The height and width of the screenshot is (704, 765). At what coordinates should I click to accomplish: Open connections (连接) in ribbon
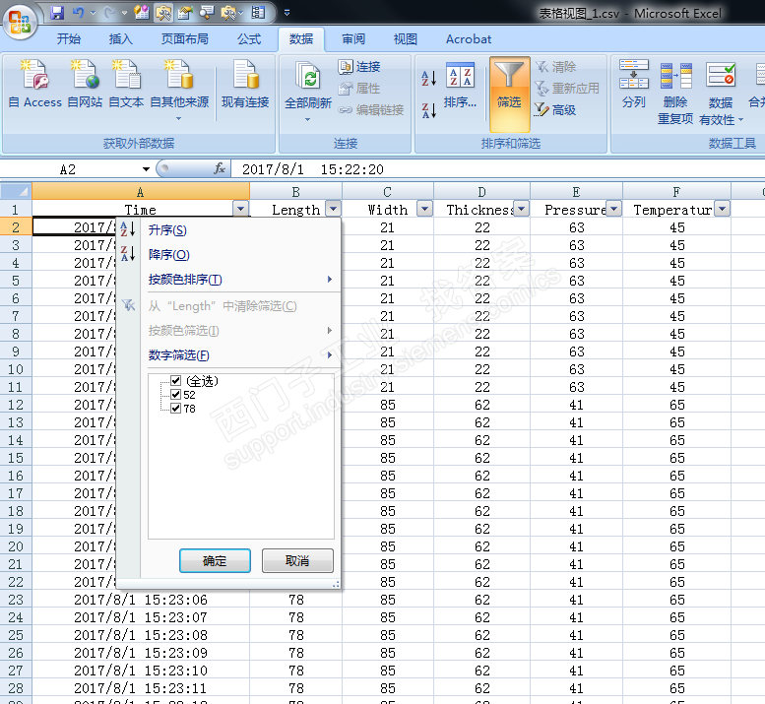pyautogui.click(x=359, y=66)
